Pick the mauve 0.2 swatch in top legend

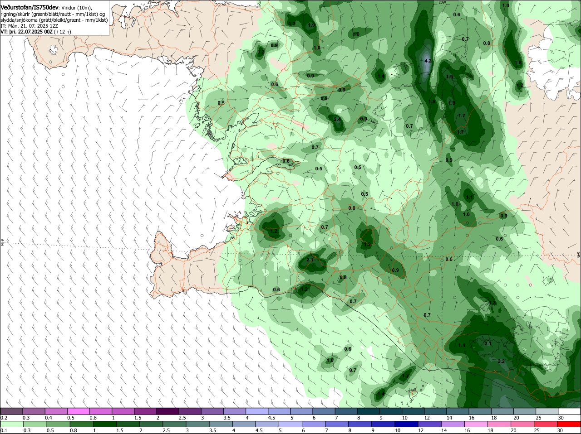pos(11,411)
